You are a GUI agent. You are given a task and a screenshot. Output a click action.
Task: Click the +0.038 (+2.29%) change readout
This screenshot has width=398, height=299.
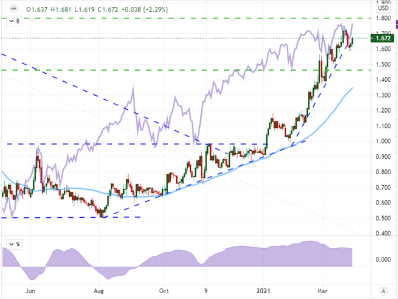145,9
